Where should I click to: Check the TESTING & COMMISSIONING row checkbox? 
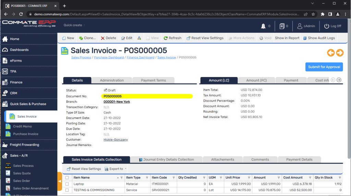click(x=67, y=190)
